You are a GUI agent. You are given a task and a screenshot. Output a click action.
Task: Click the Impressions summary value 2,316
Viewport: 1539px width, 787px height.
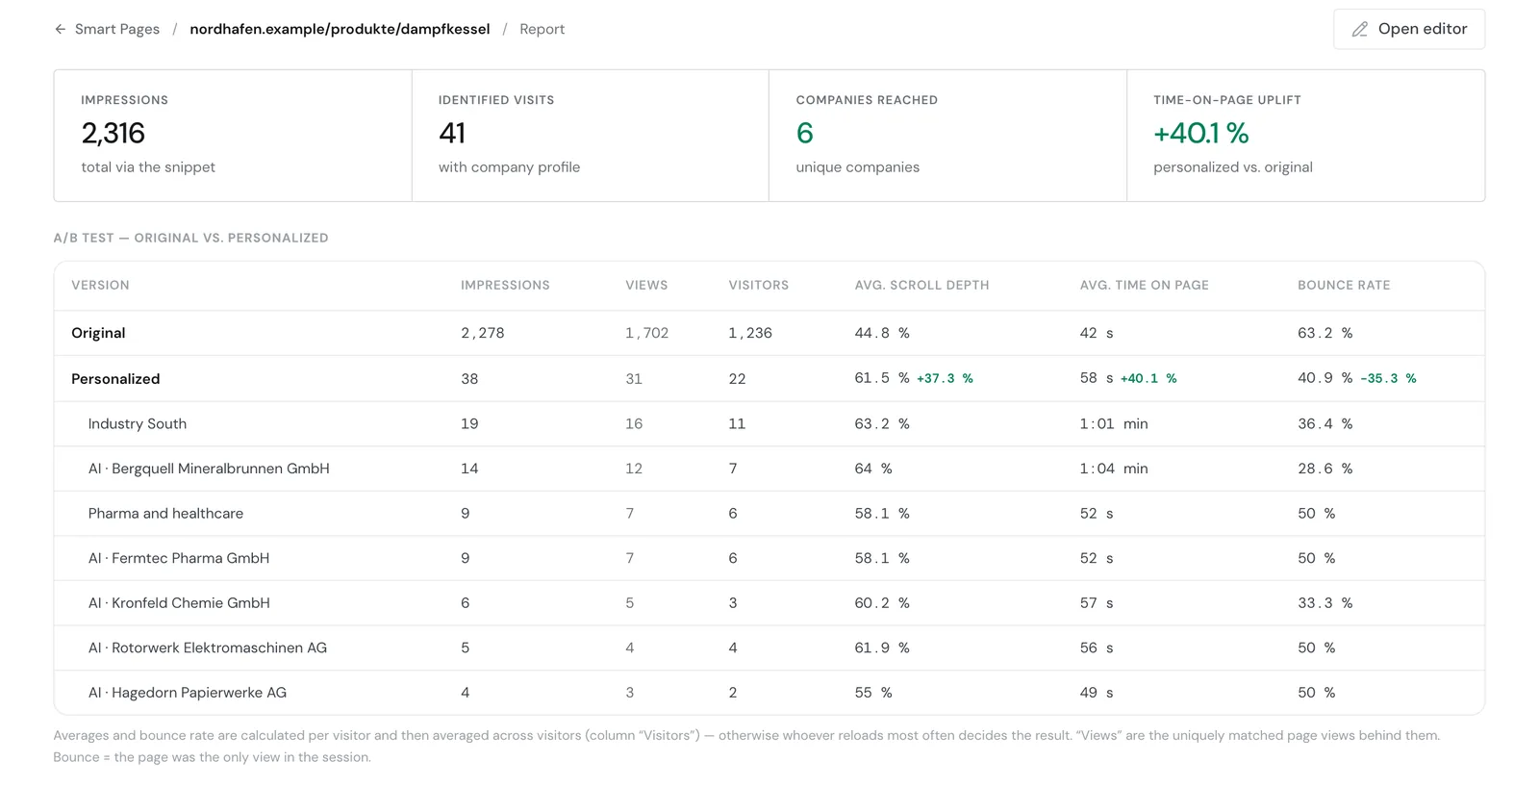[x=114, y=133]
